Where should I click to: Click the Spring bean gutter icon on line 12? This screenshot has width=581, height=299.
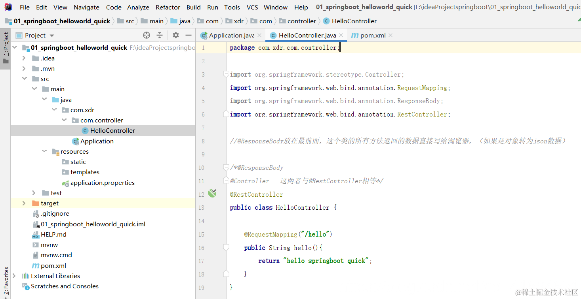point(212,194)
